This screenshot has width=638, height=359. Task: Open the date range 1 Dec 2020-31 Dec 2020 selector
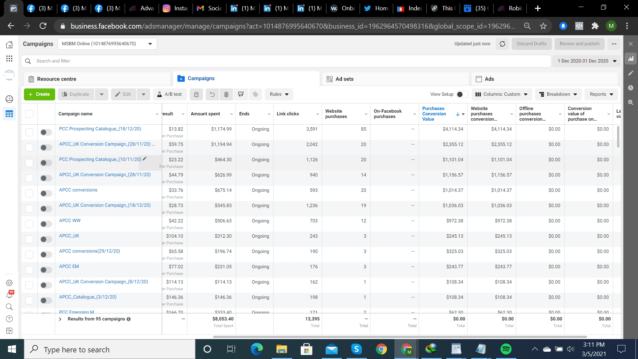pyautogui.click(x=586, y=61)
